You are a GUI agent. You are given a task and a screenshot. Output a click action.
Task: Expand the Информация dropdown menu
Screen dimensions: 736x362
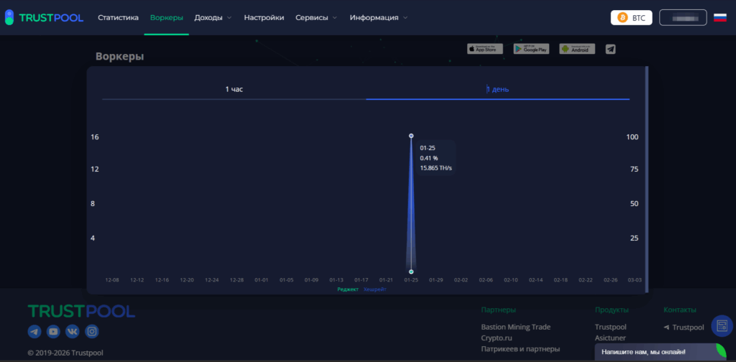click(379, 17)
